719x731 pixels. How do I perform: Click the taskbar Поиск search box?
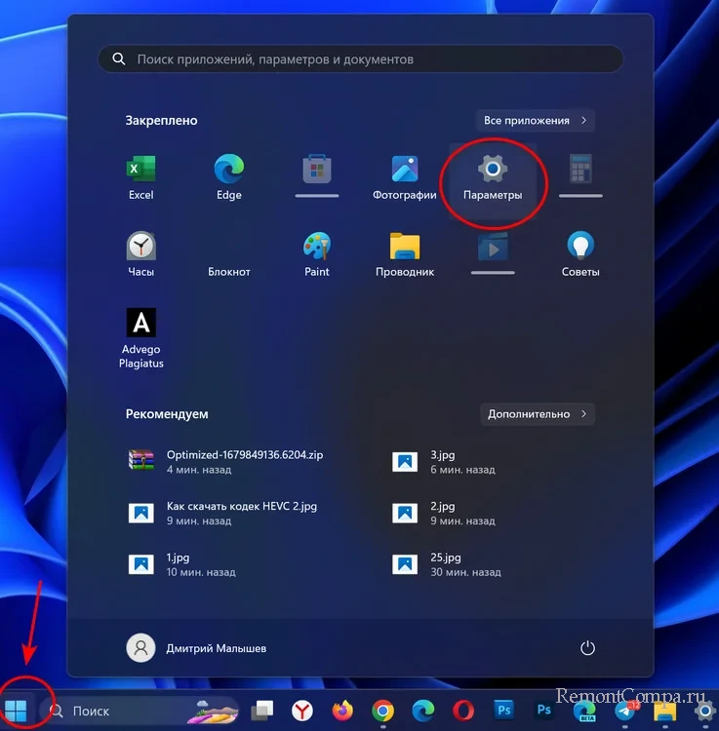pyautogui.click(x=140, y=711)
